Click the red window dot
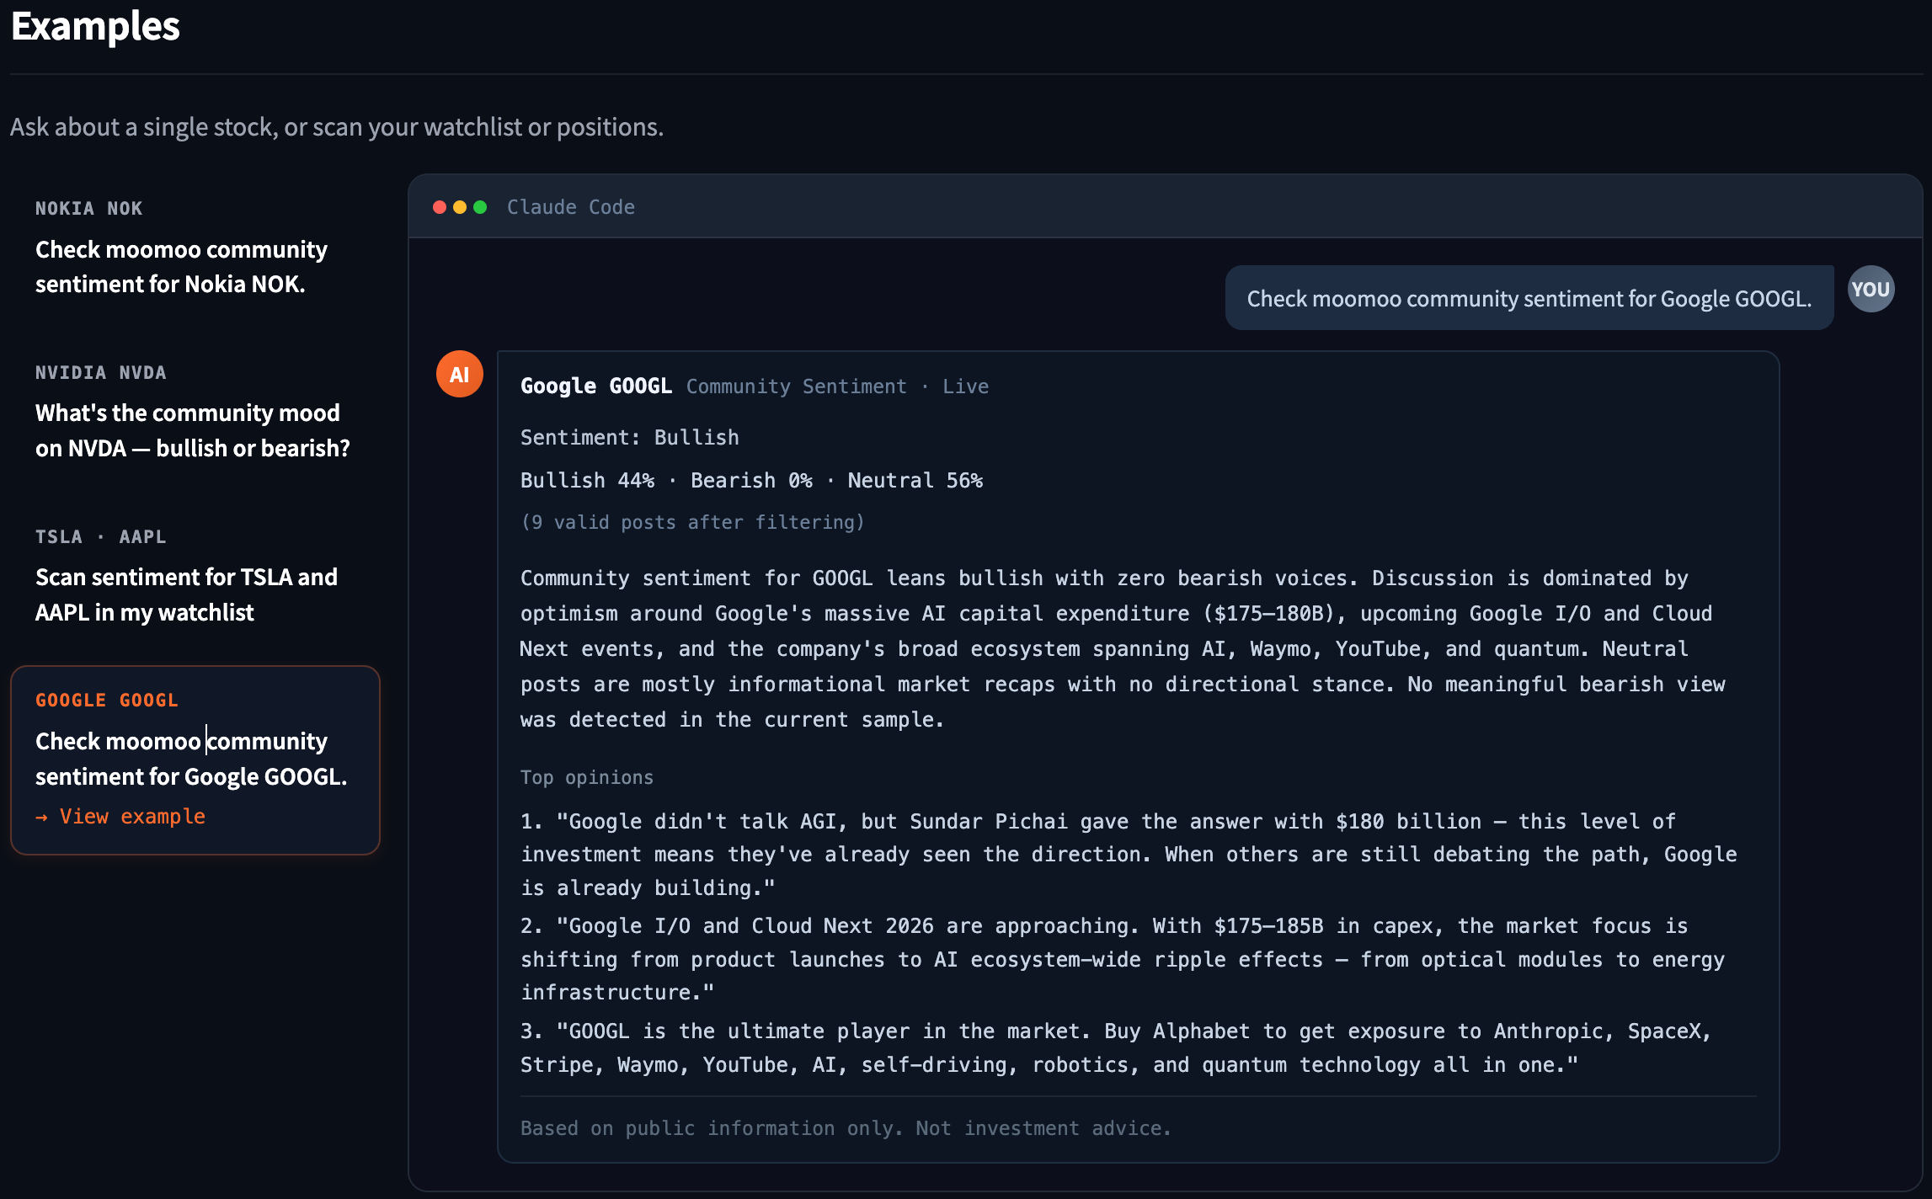This screenshot has width=1932, height=1199. point(440,207)
